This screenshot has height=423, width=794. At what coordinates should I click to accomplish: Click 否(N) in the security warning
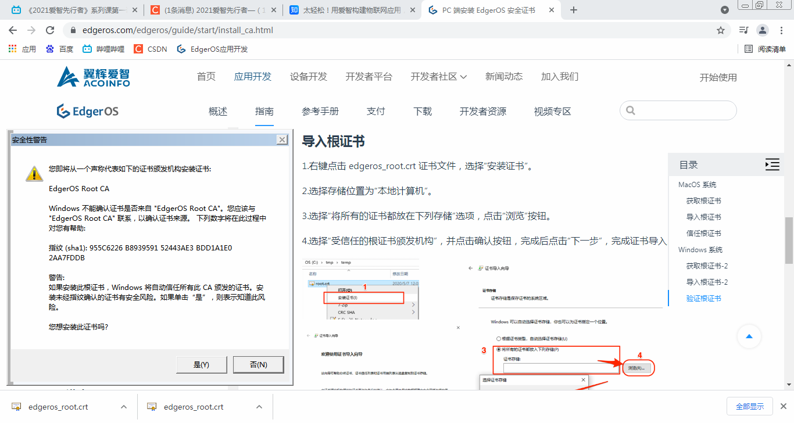pyautogui.click(x=258, y=364)
